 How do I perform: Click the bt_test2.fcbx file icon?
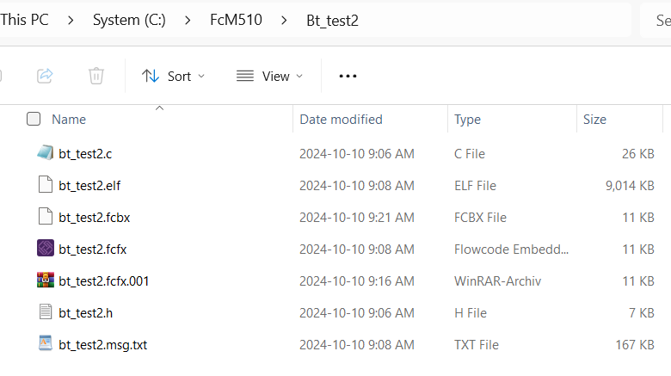(46, 217)
